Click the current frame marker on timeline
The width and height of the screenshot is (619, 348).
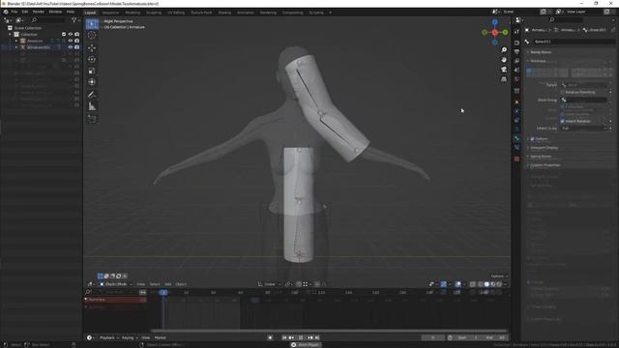point(163,292)
